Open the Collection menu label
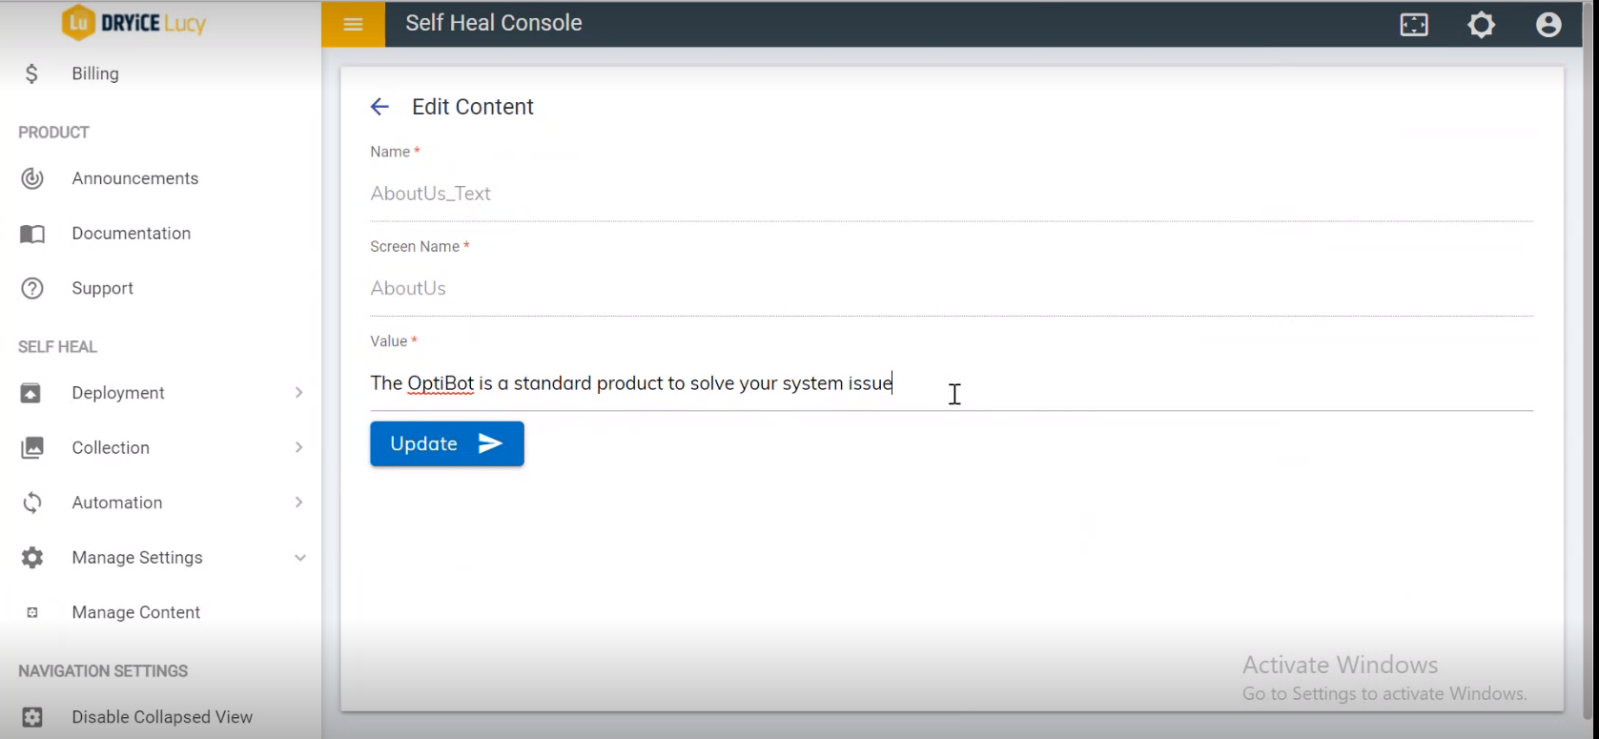Viewport: 1599px width, 739px height. (x=111, y=447)
